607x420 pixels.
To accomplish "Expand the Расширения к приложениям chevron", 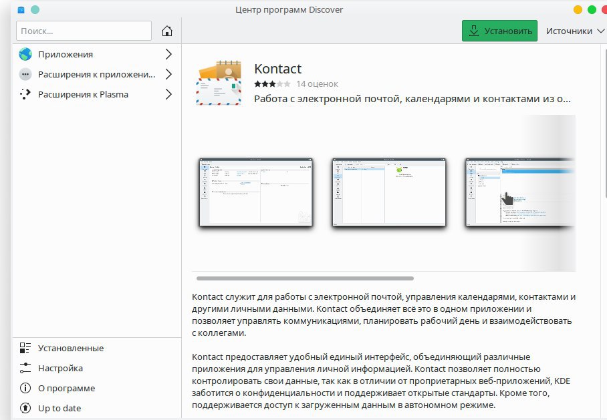I will 168,74.
